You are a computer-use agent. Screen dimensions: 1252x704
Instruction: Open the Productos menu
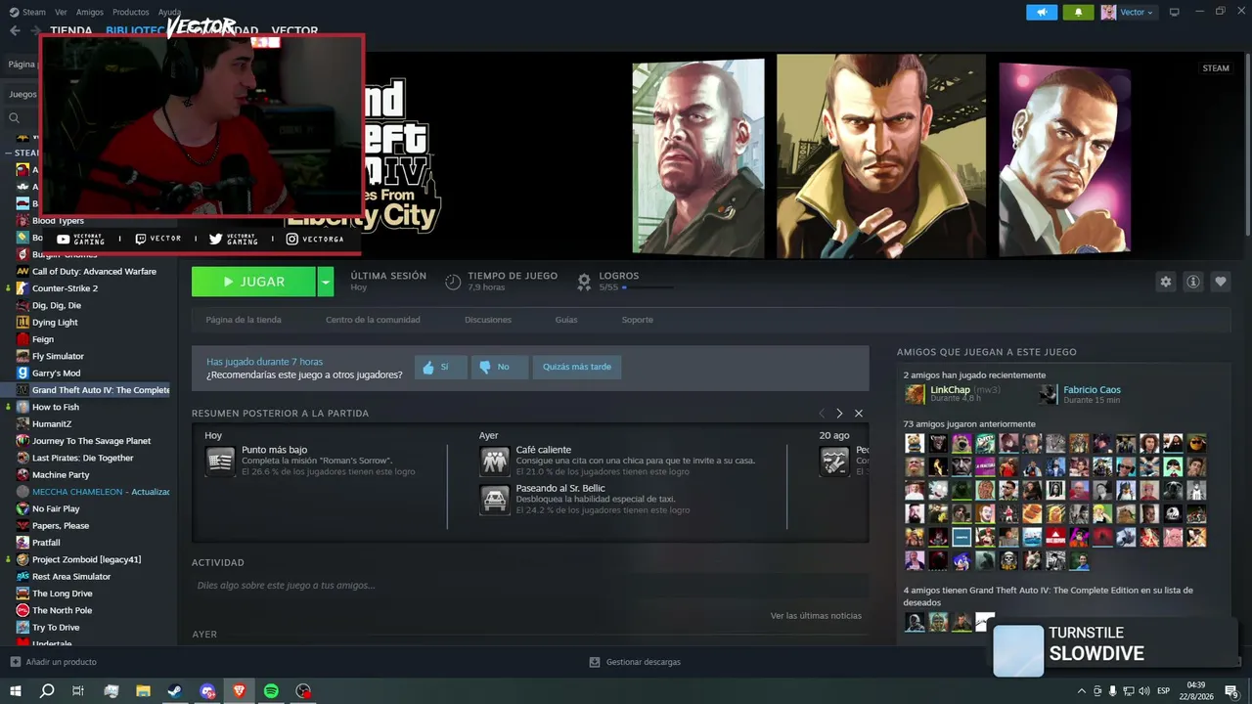pyautogui.click(x=131, y=12)
